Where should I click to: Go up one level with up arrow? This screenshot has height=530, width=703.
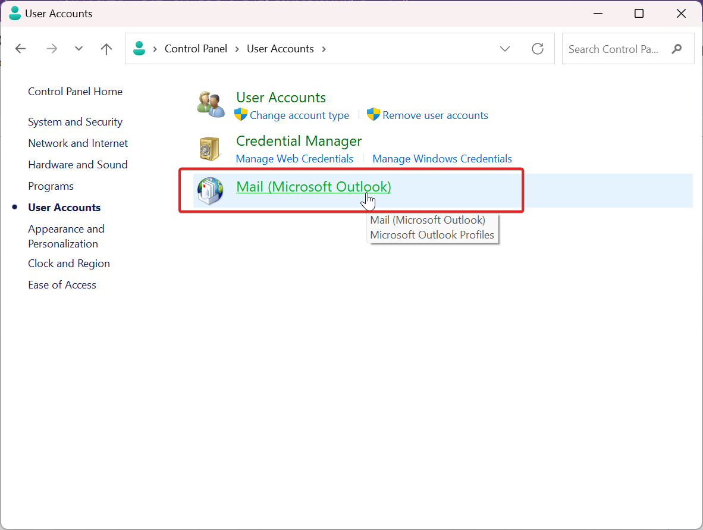pos(106,48)
